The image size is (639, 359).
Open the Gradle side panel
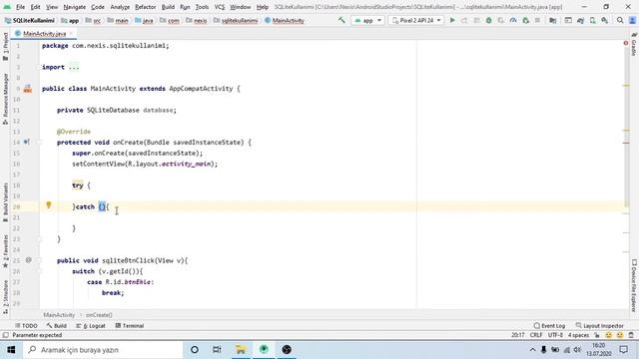634,44
